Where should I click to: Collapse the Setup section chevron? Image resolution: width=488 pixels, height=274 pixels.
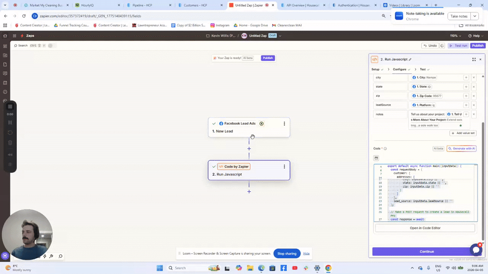(382, 69)
